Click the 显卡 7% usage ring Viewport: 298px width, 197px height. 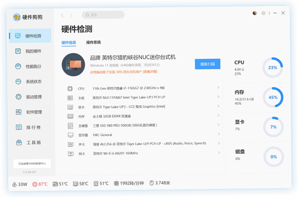point(273,127)
